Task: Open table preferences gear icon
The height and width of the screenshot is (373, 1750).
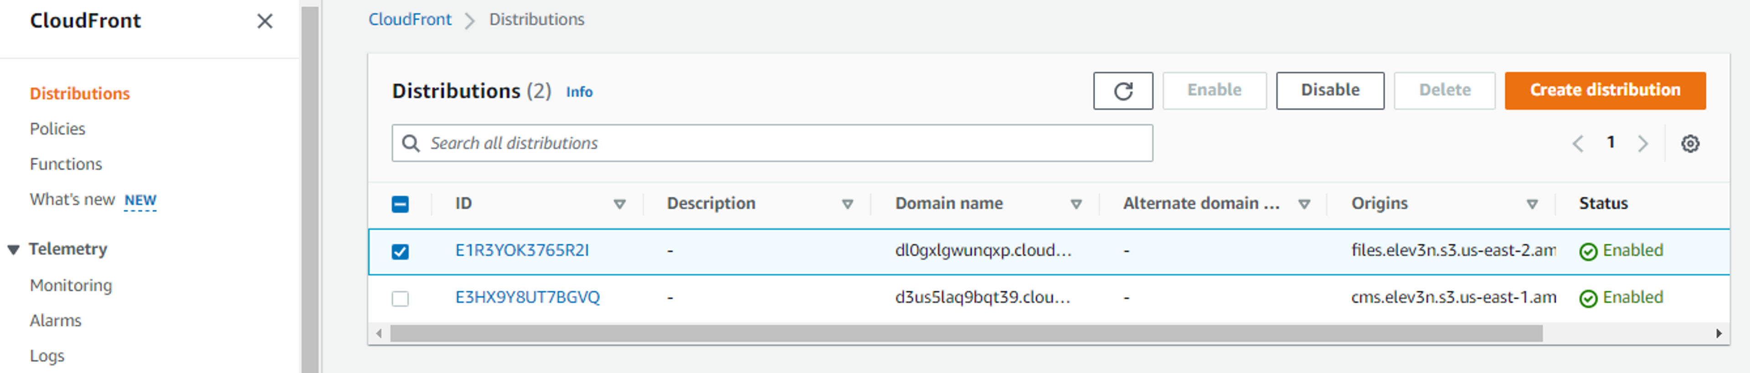Action: coord(1690,144)
